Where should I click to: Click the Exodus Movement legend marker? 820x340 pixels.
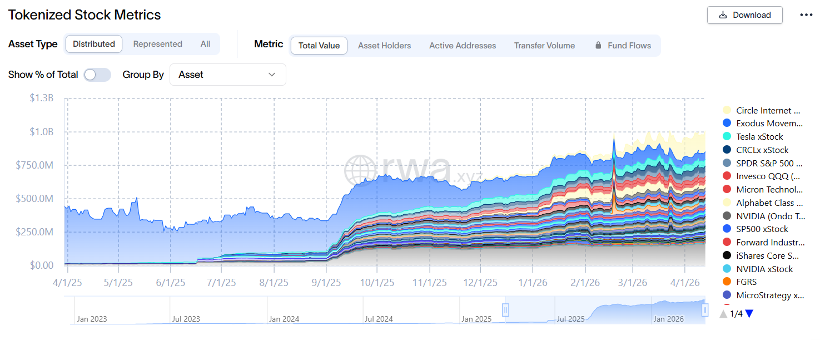pos(727,124)
